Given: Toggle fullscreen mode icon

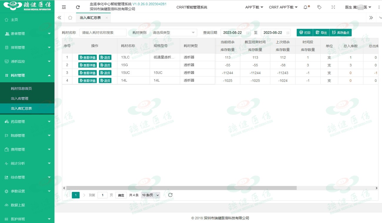Looking at the screenshot, I should click(333, 7).
